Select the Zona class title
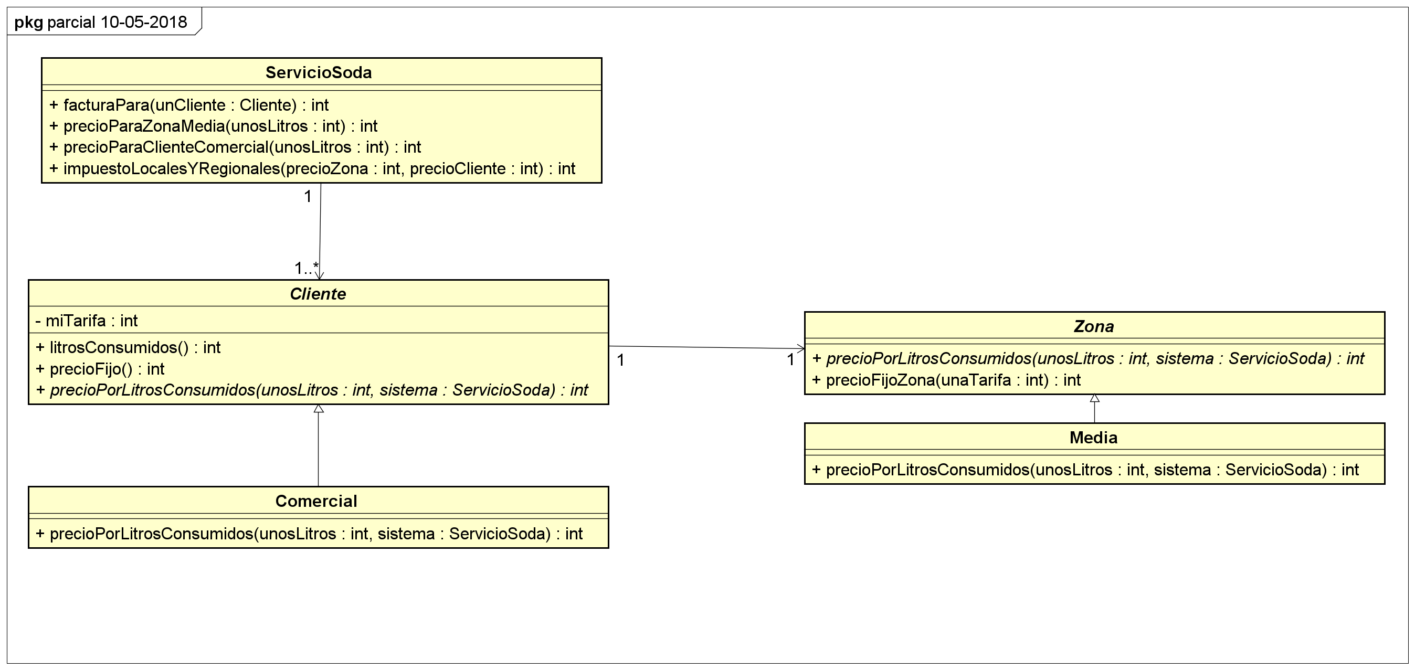 (1094, 327)
